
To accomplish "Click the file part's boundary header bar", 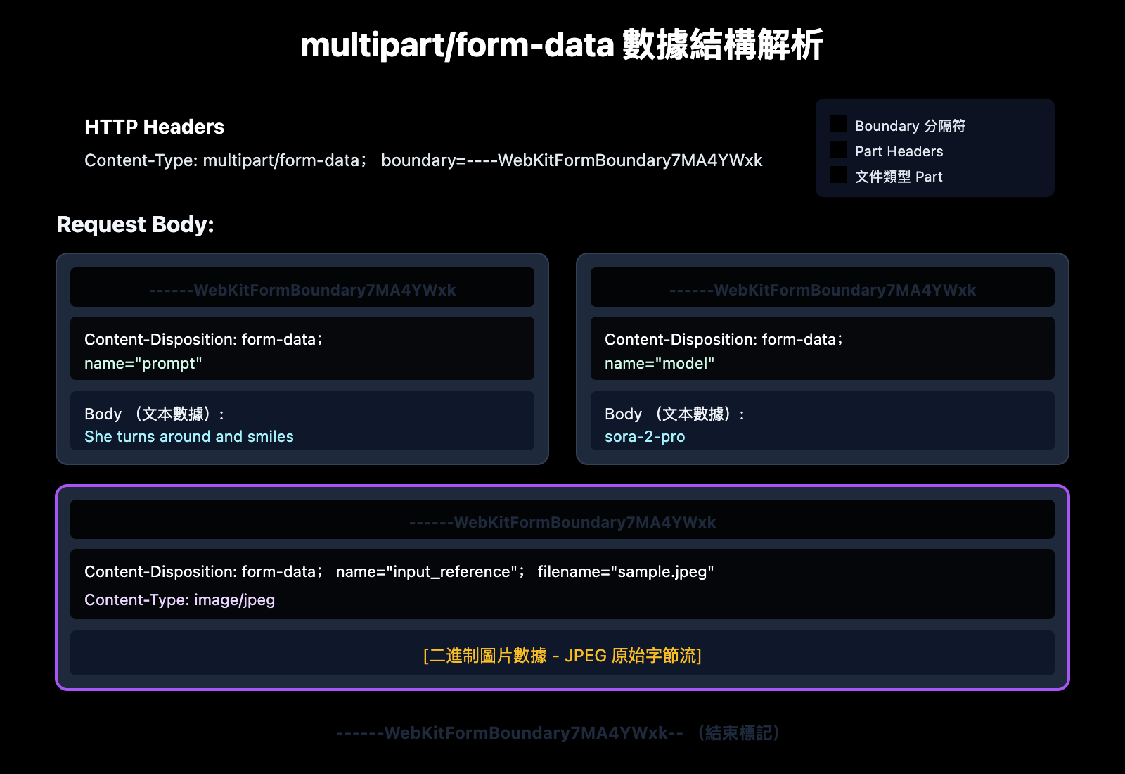I will (x=562, y=521).
